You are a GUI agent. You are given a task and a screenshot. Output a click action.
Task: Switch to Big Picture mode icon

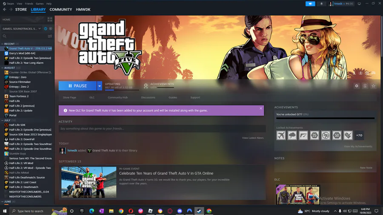coord(359,4)
